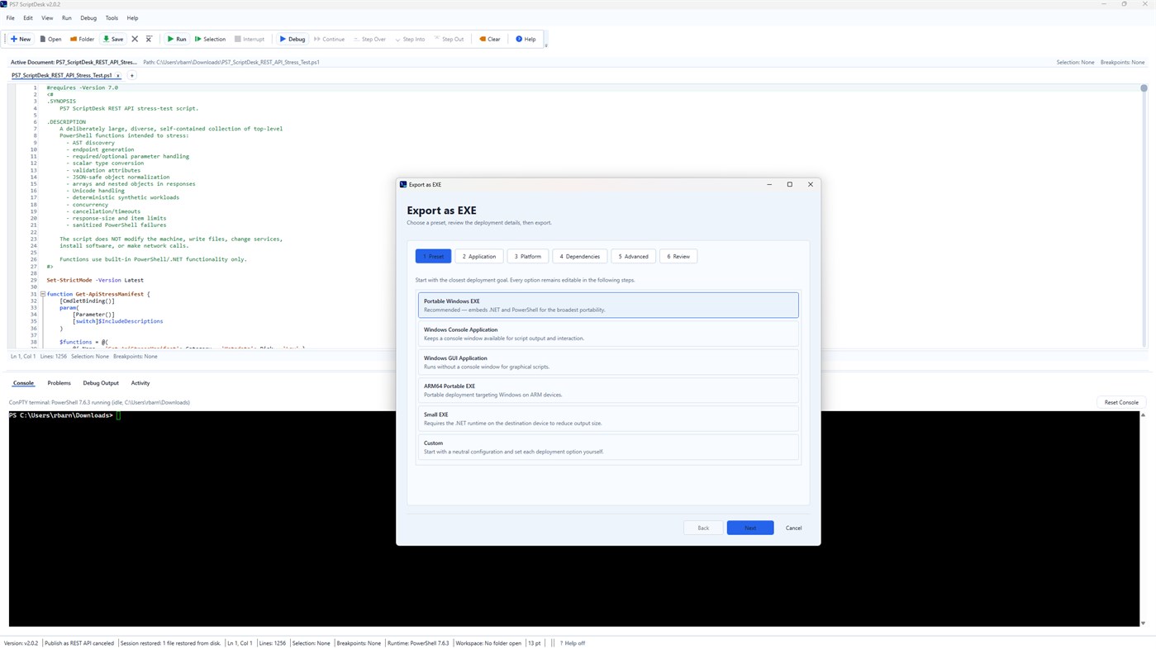Select the PS7_ScriptDesk_REST_API_Stress_Test.ps1 document tab
The height and width of the screenshot is (649, 1156).
(x=62, y=76)
